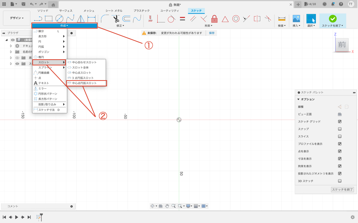Viewport: 358px width, 223px height.
Task: Open a new design tab with plus button
Action: coord(298,4)
